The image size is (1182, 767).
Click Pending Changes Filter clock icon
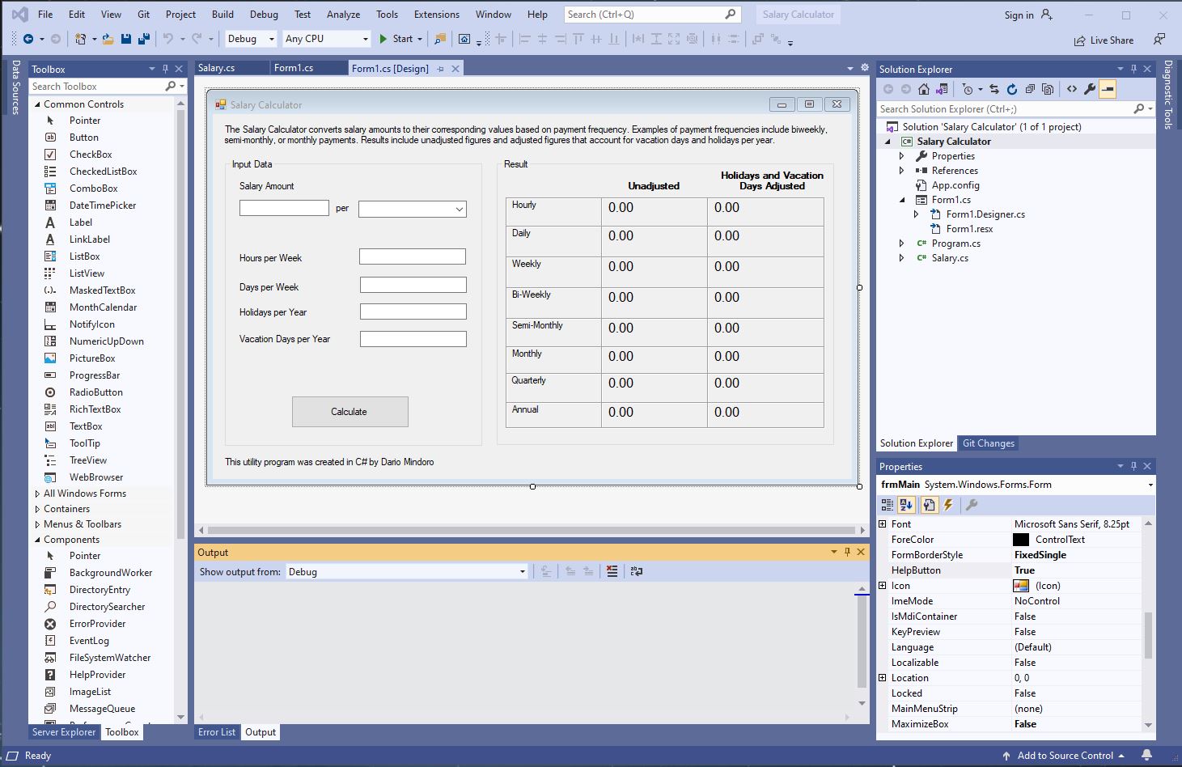tap(968, 89)
